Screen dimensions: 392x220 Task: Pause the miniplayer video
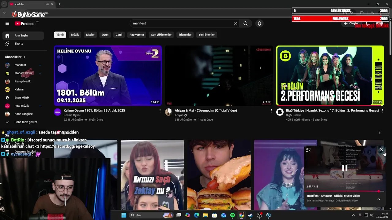[345, 168]
